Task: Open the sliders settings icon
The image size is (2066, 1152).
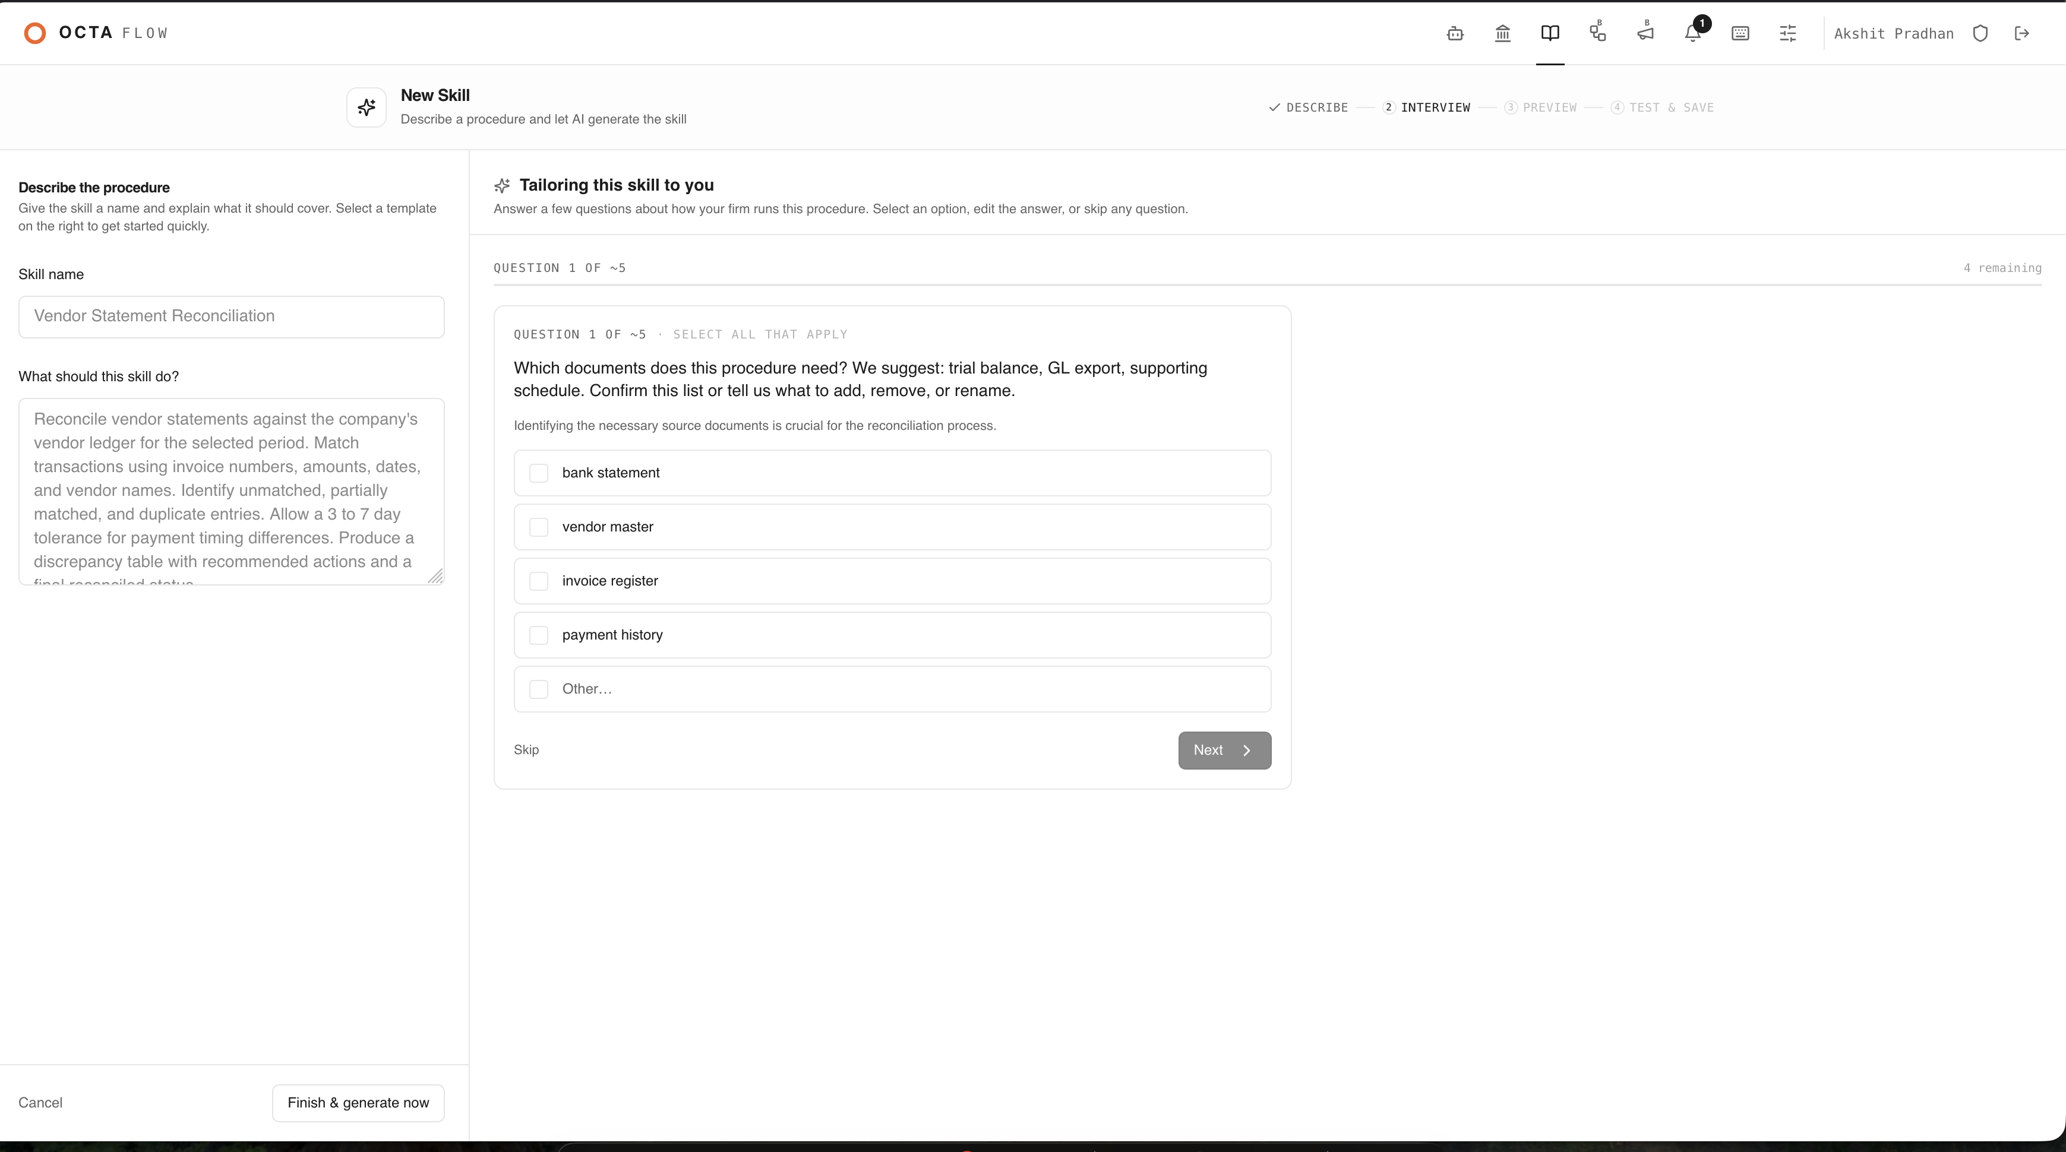Action: click(x=1787, y=33)
